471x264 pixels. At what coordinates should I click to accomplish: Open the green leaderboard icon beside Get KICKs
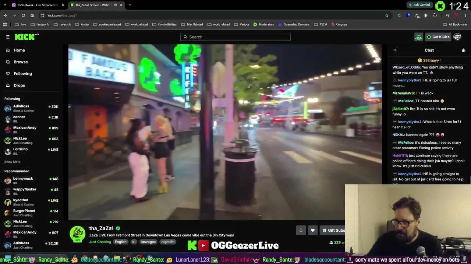point(419,37)
